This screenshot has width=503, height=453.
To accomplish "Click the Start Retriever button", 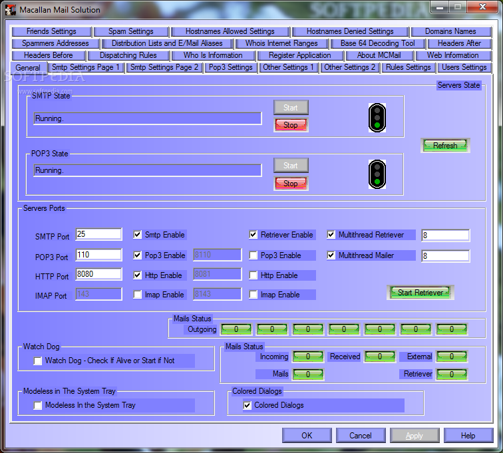I will click(420, 293).
